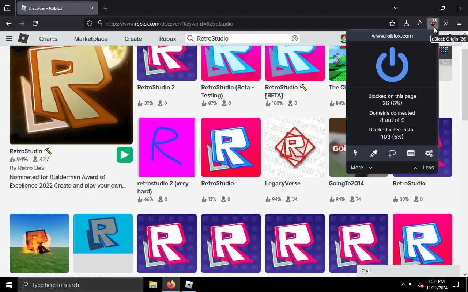Image resolution: width=468 pixels, height=292 pixels.
Task: Open Charts in Roblox nav
Action: coord(48,39)
